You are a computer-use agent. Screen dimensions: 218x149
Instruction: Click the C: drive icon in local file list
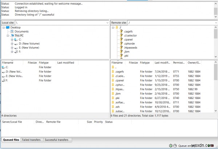tap(3, 67)
